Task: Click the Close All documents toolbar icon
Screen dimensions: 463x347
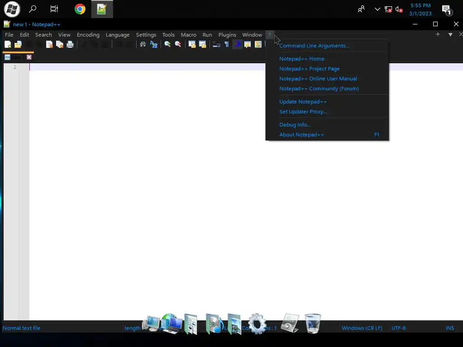Action: pyautogui.click(x=60, y=45)
